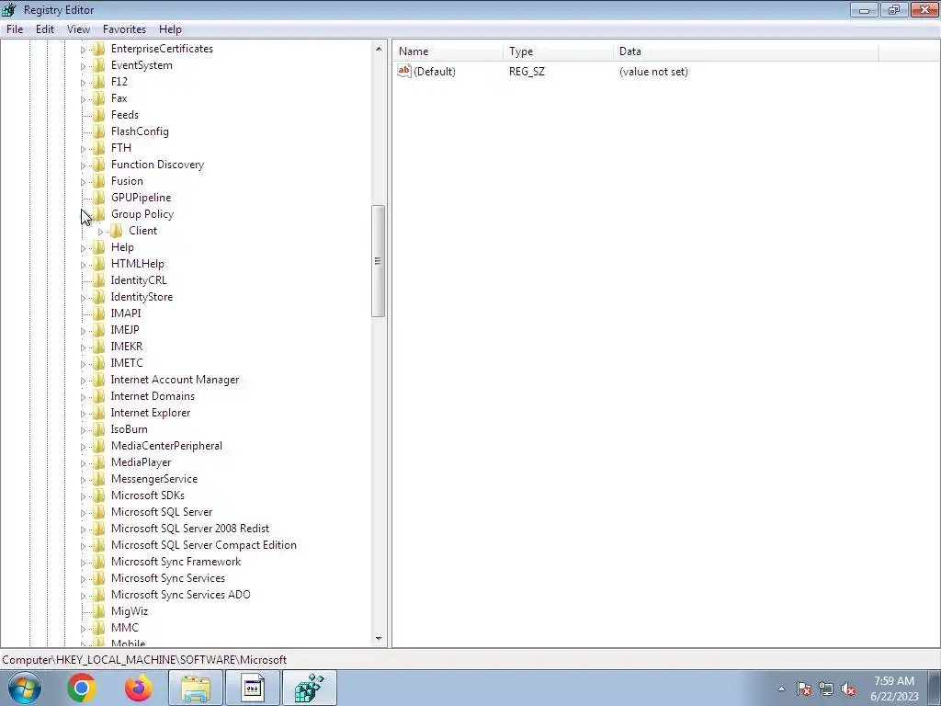The height and width of the screenshot is (706, 941).
Task: Click the FlashConfig folder icon
Action: pyautogui.click(x=99, y=131)
